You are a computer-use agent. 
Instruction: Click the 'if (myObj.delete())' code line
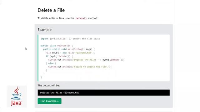tap(59, 56)
